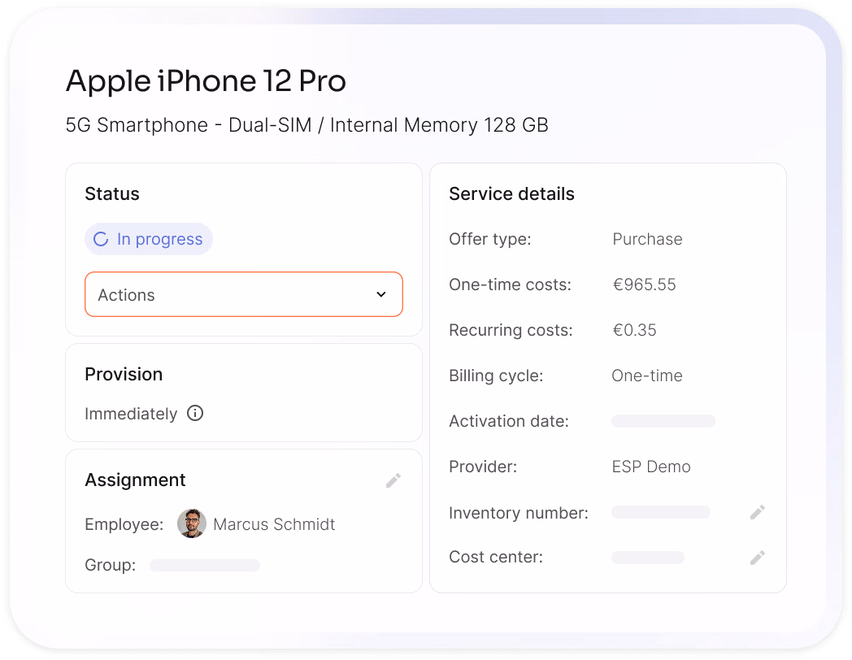Image resolution: width=852 pixels, height=660 pixels.
Task: Click the chevron inside the Actions control
Action: click(380, 294)
